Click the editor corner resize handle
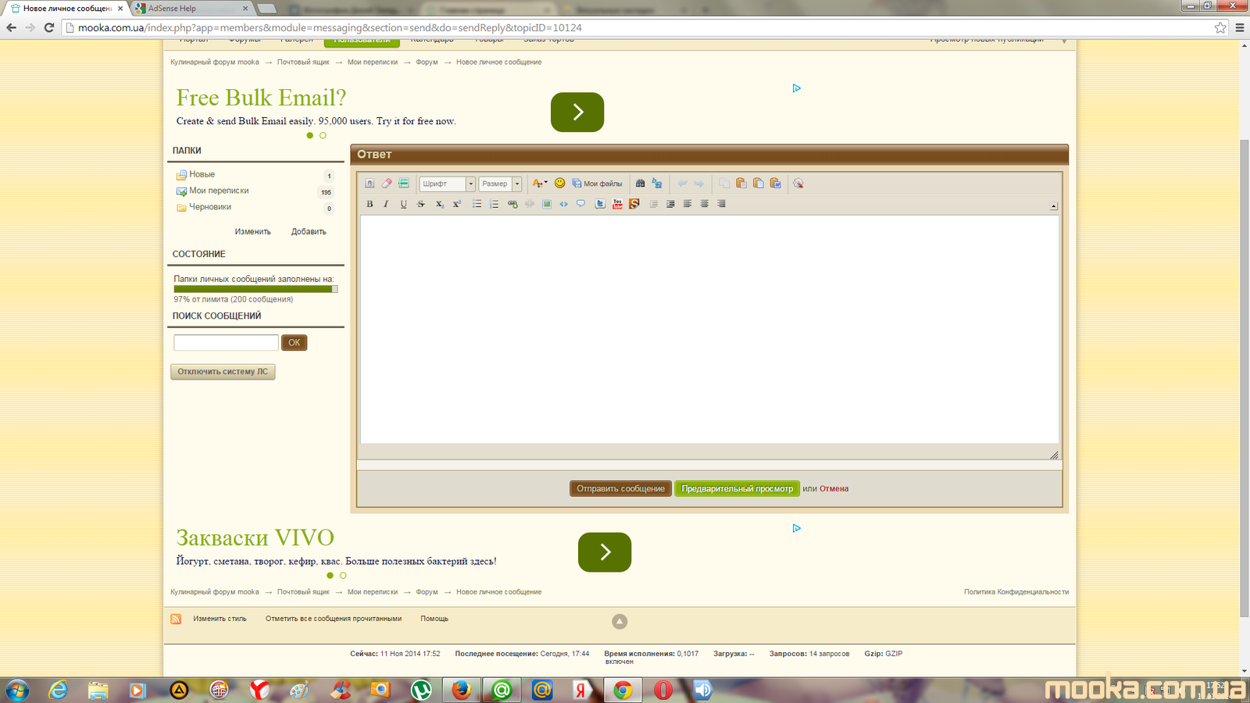 1054,455
